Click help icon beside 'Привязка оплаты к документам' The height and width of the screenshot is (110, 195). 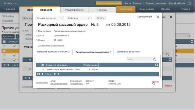(110, 52)
